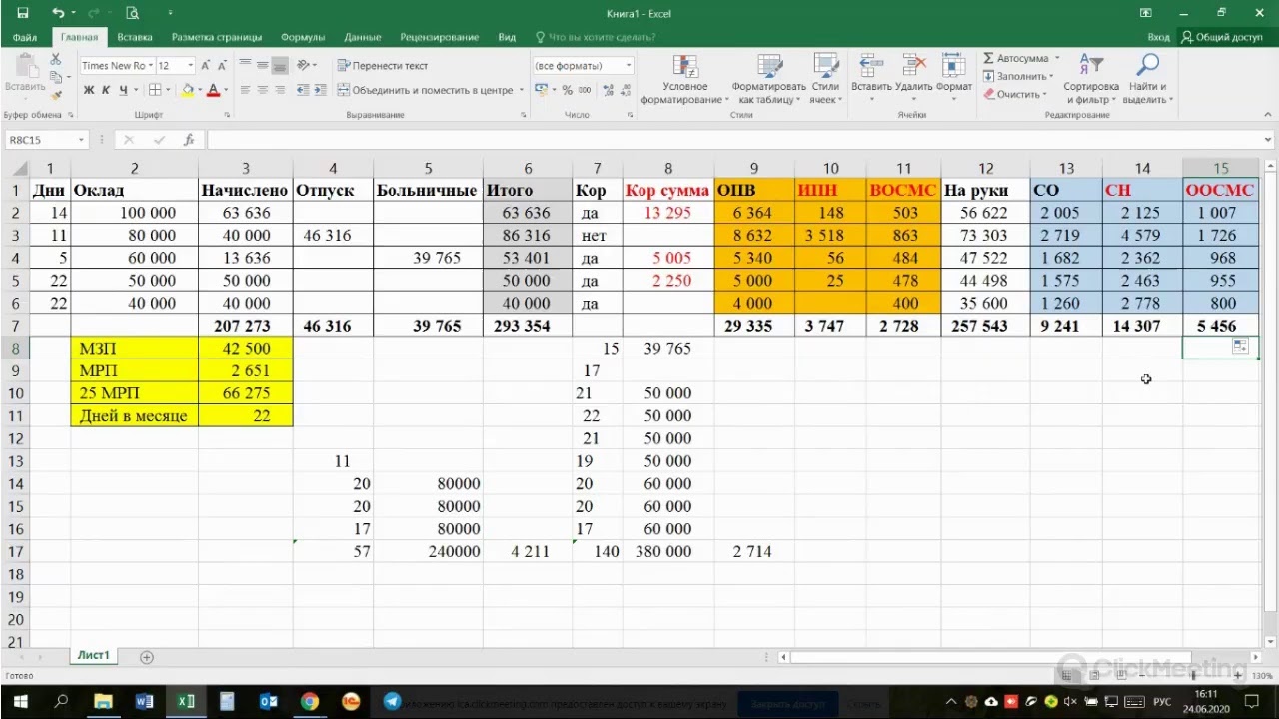Select cell with value 66 275
This screenshot has width=1279, height=719.
tap(246, 393)
